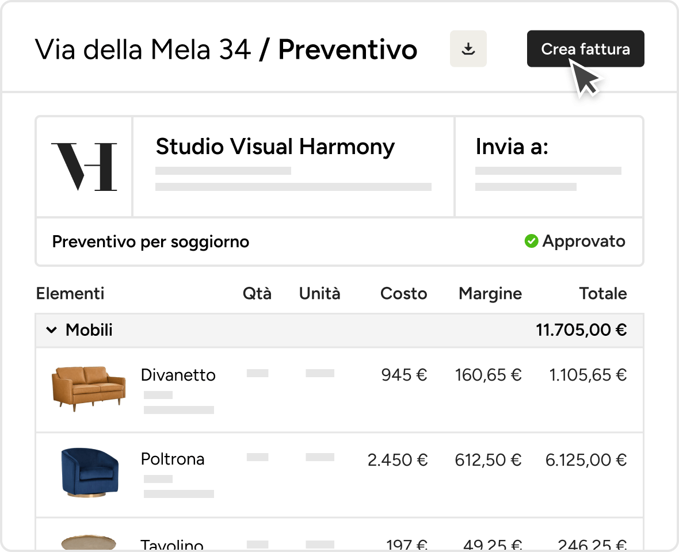This screenshot has width=679, height=552.
Task: Select the Poltrona item name
Action: 173,459
